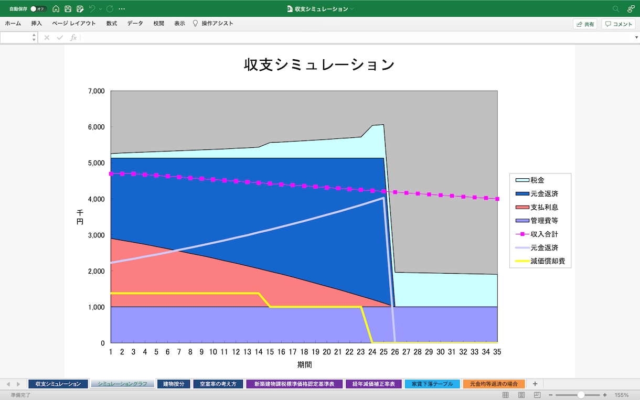Click the chart title 収支シミュレーション
The image size is (640, 400).
pyautogui.click(x=319, y=64)
